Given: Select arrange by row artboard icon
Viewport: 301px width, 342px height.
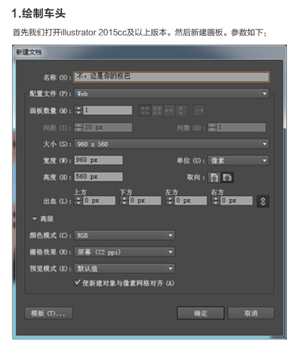Looking at the screenshot, I should click(169, 110).
